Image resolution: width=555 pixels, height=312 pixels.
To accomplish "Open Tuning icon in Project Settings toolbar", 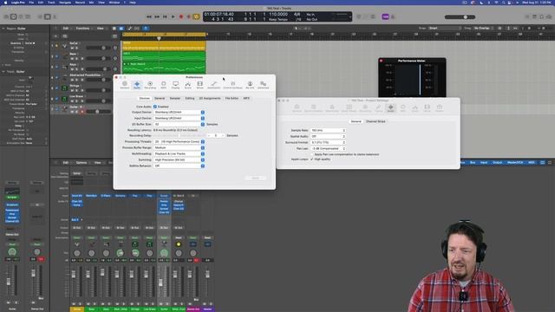I will click(x=378, y=107).
